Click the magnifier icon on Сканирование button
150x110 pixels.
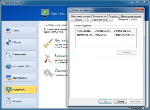(x=8, y=54)
